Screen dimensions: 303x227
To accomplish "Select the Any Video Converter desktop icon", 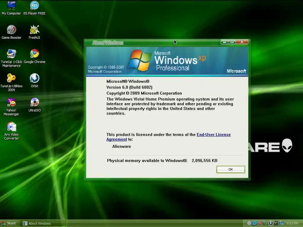I will point(12,131).
